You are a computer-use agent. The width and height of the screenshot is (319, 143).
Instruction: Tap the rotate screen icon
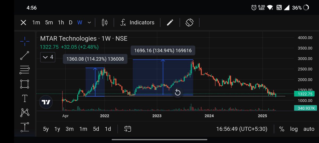point(189,23)
